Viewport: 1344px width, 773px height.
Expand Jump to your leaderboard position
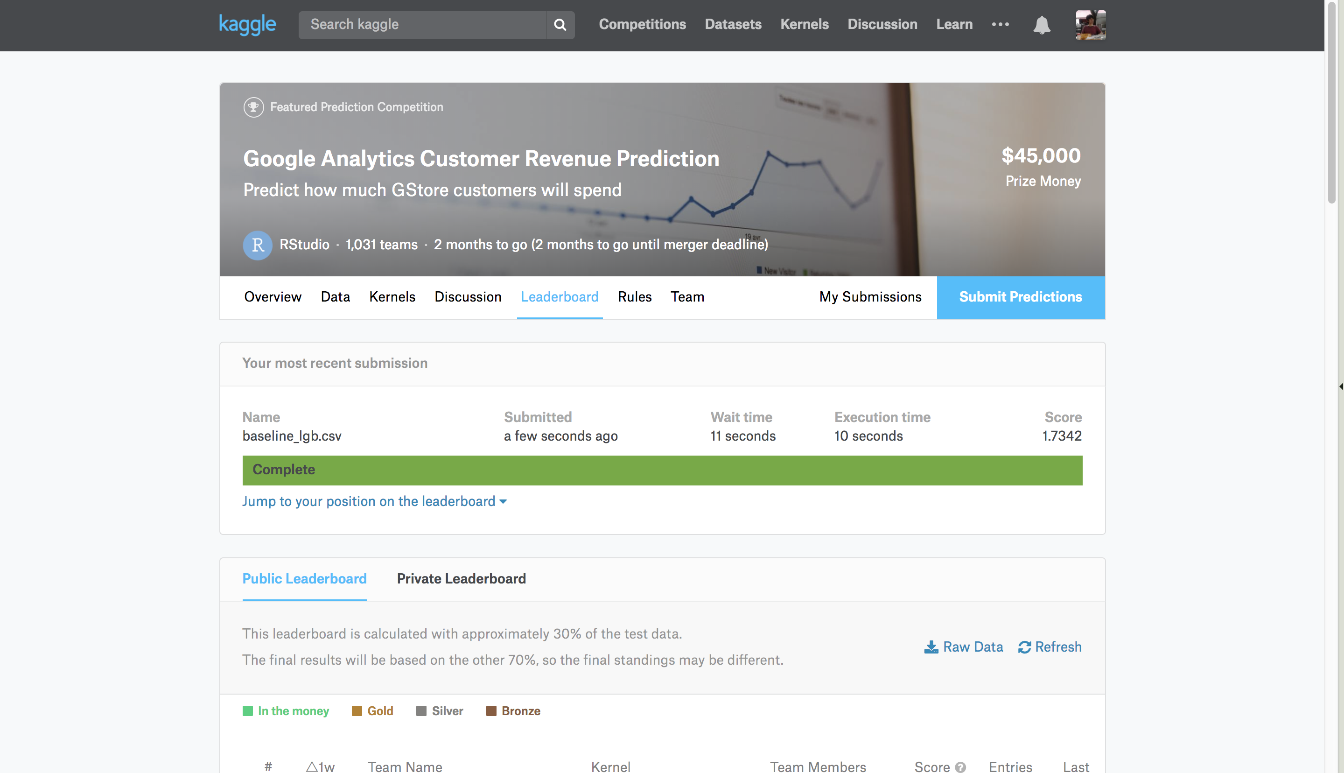point(374,501)
